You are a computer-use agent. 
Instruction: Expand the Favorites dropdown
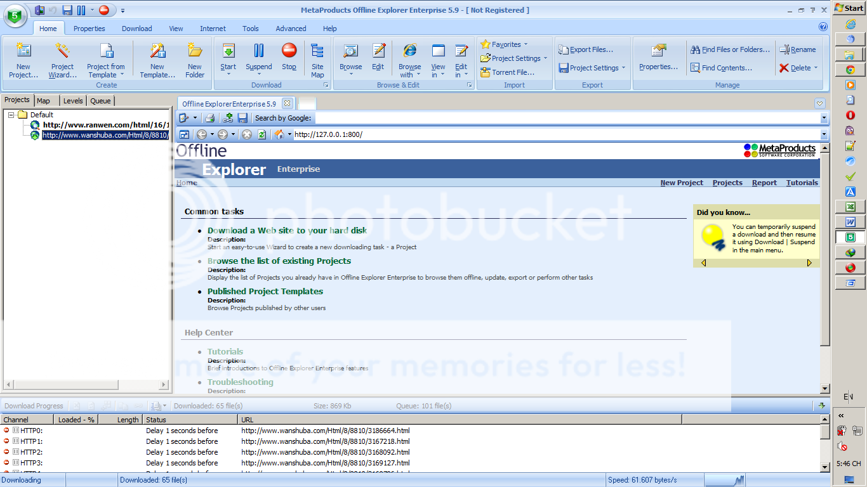[526, 44]
